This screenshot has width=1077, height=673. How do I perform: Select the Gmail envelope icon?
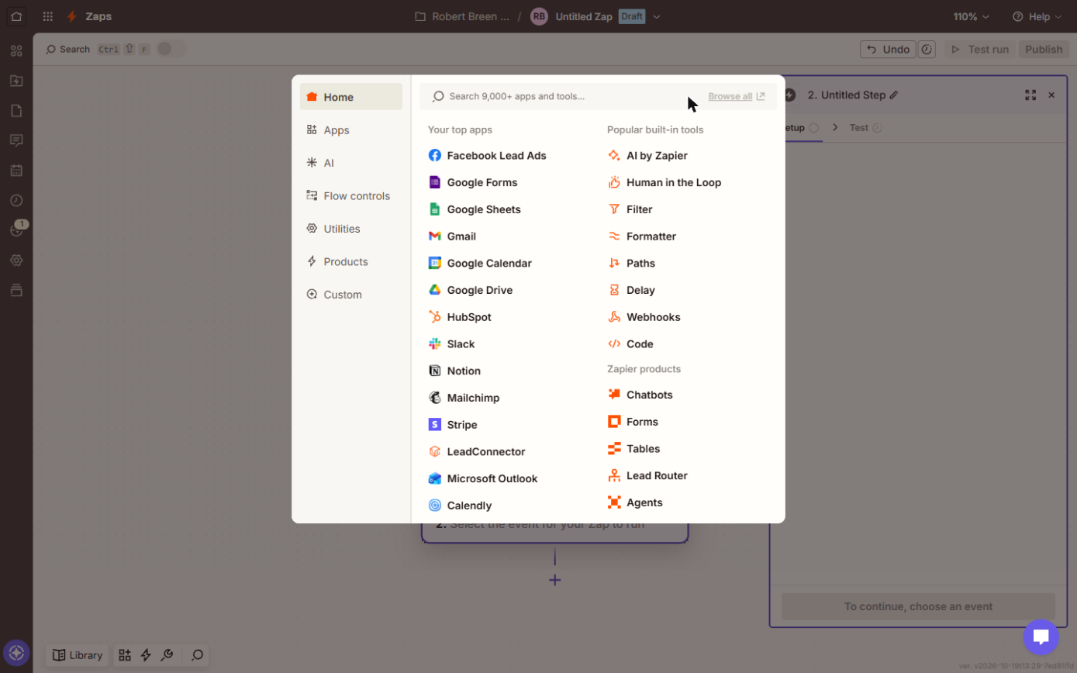click(x=435, y=236)
